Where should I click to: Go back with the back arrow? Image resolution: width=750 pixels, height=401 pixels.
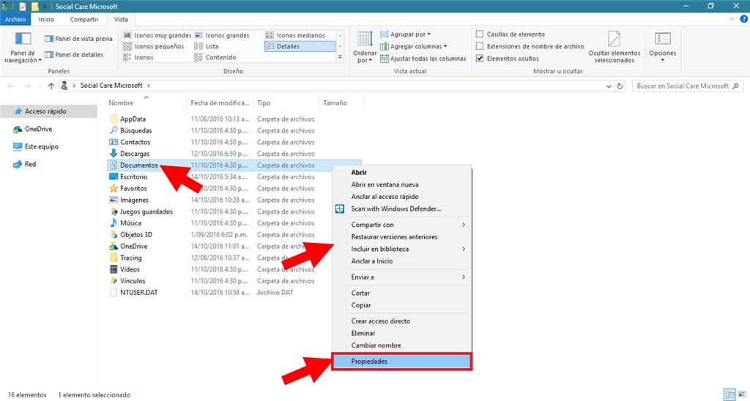[x=11, y=86]
